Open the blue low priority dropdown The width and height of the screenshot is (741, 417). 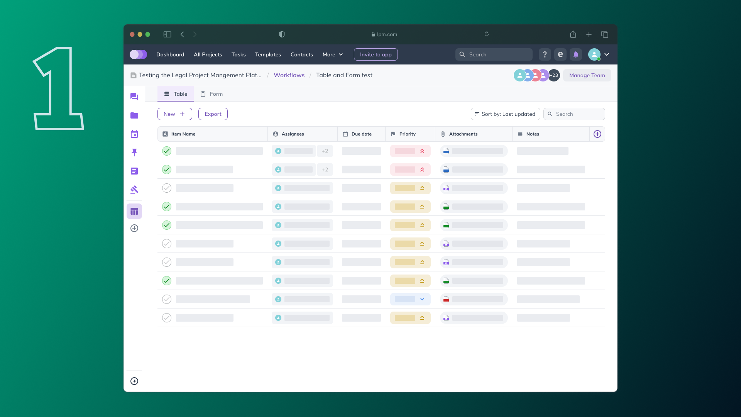[410, 299]
